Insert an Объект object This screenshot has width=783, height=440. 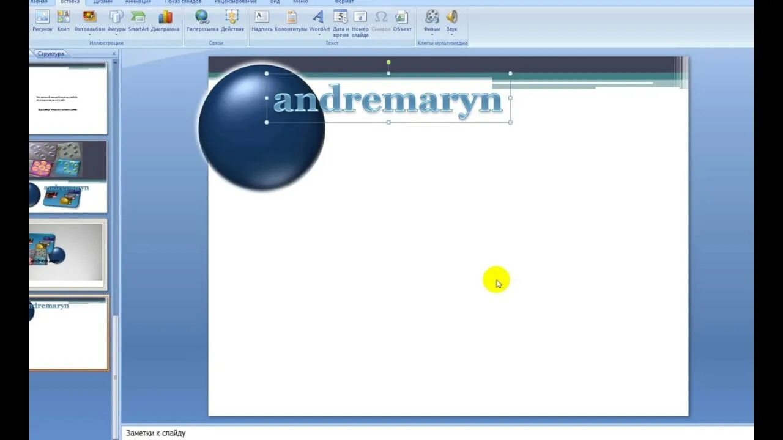click(402, 21)
